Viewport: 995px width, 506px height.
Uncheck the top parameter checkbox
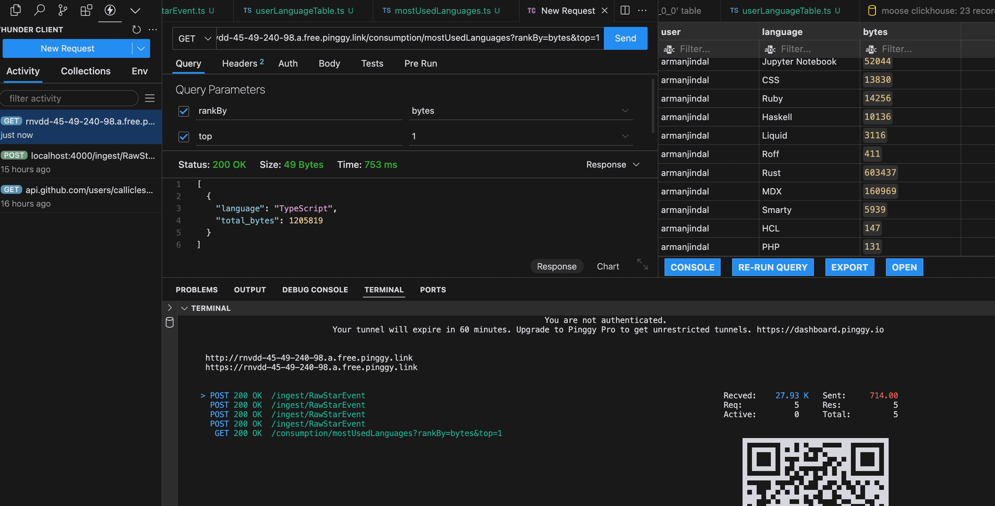[x=184, y=137]
